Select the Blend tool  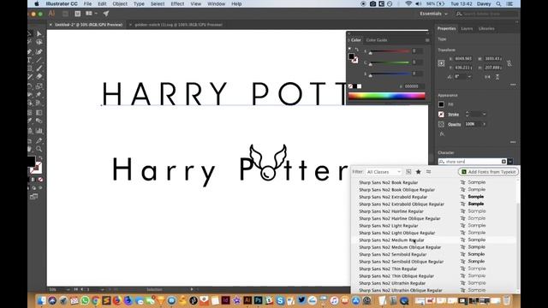point(39,121)
